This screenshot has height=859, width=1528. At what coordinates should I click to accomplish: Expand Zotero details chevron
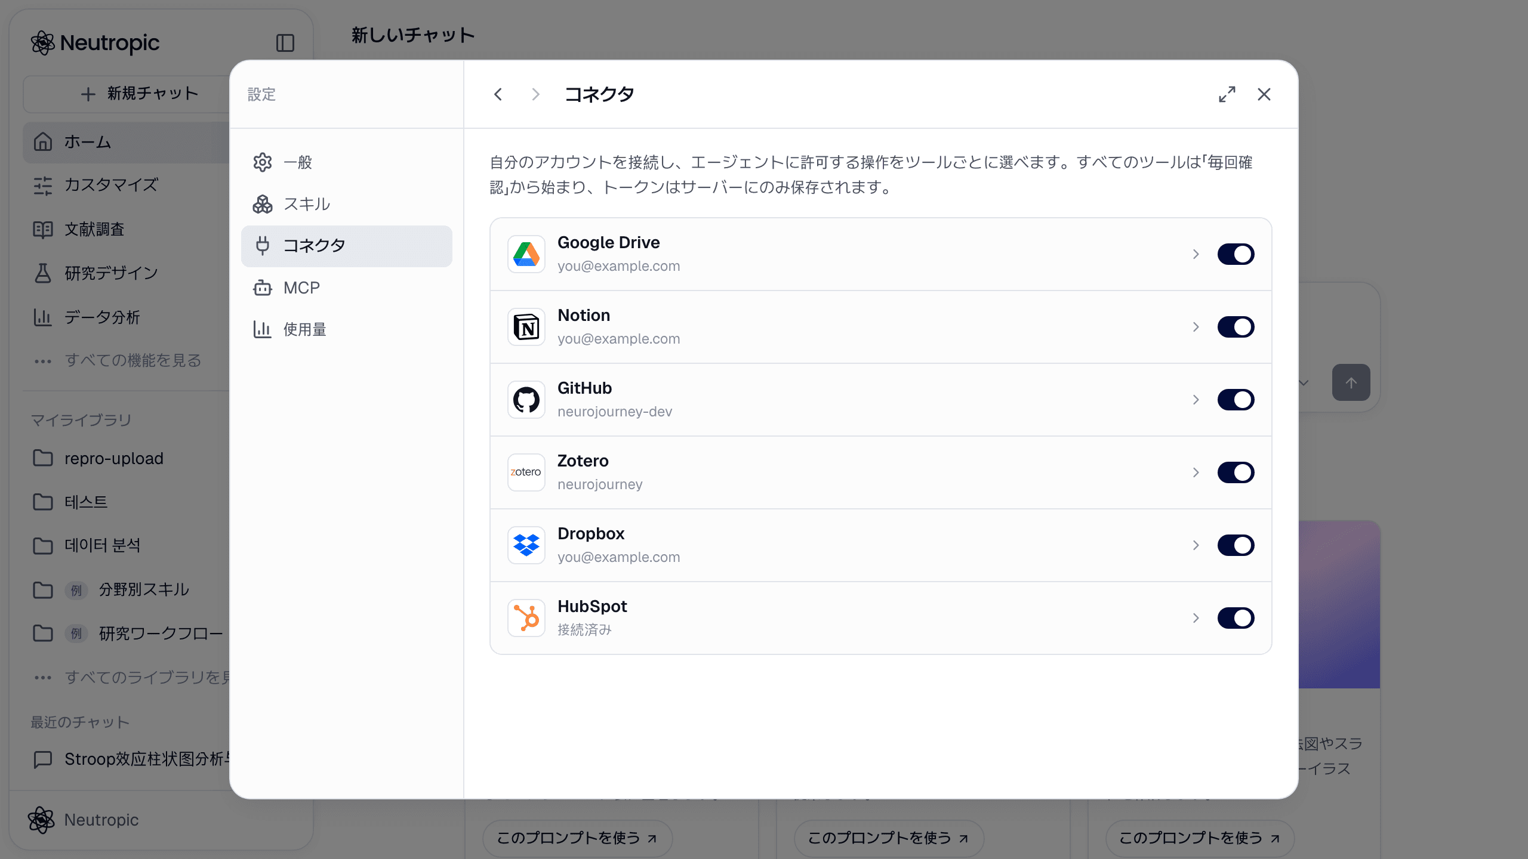click(x=1196, y=472)
